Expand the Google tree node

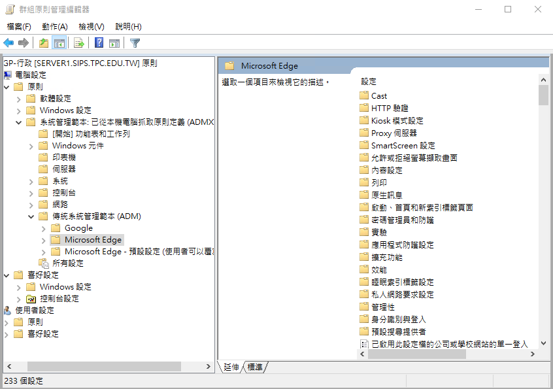[x=43, y=229]
